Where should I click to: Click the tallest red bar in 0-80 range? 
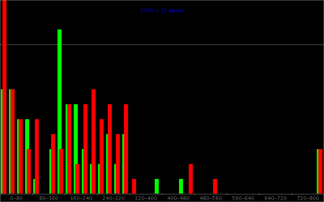[x=4, y=97]
